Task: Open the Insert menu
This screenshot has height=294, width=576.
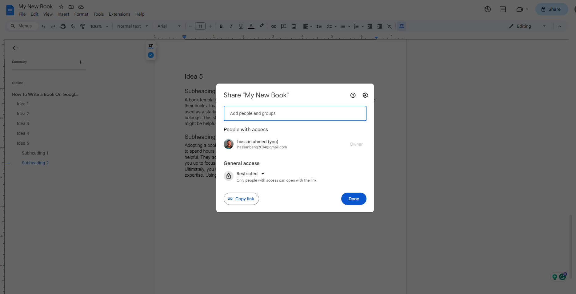Action: click(x=63, y=14)
